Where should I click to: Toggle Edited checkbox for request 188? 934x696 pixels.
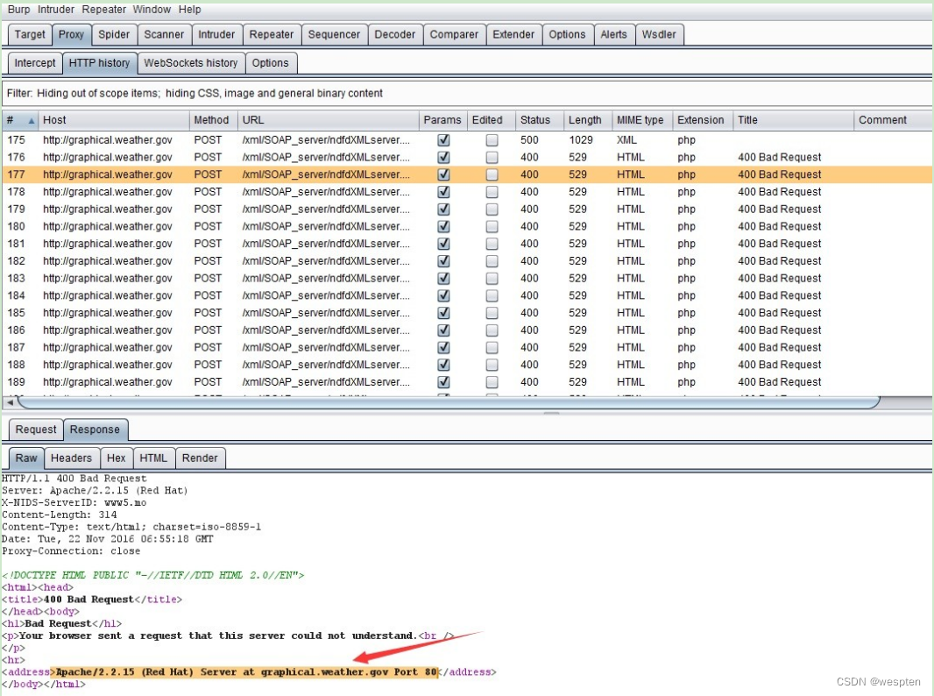pos(492,365)
